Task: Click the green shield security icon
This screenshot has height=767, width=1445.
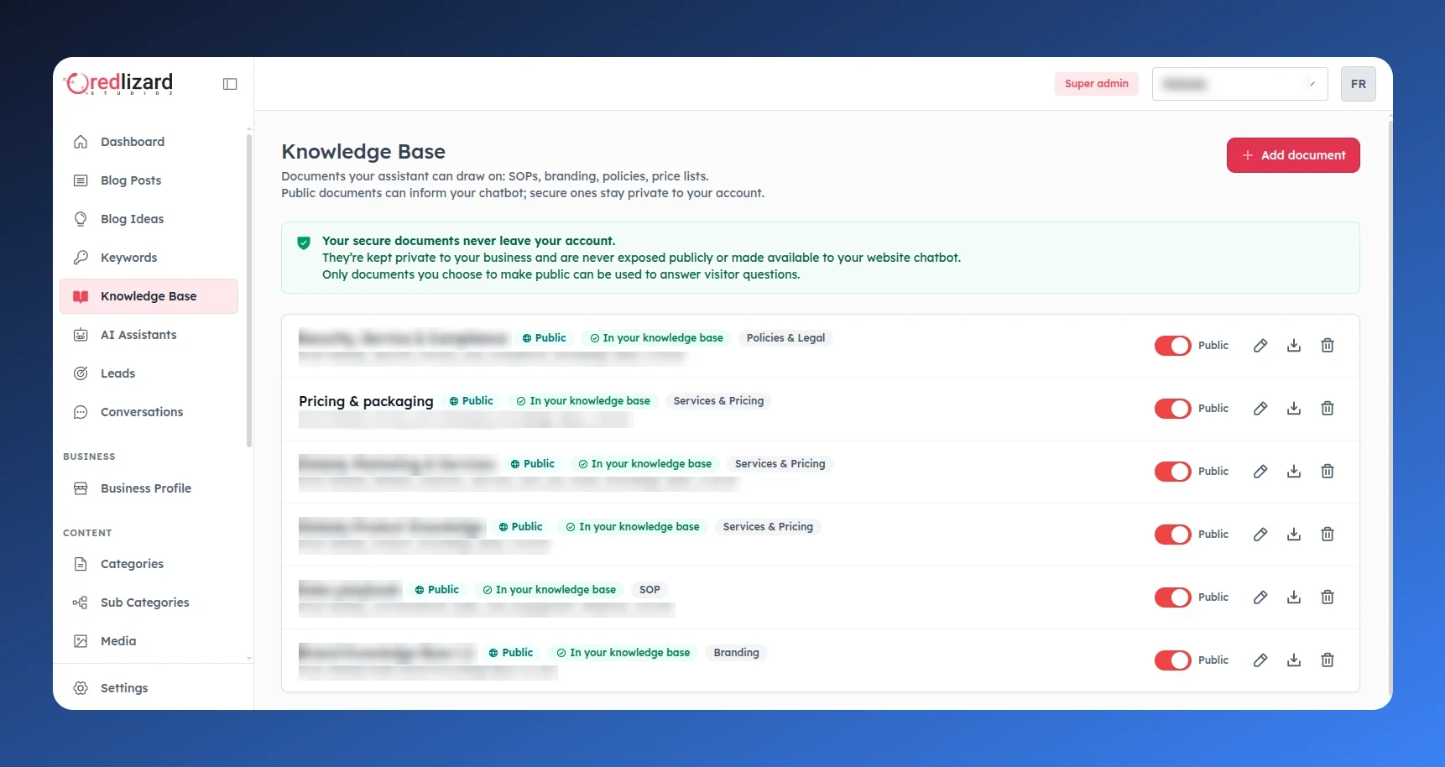Action: click(304, 243)
